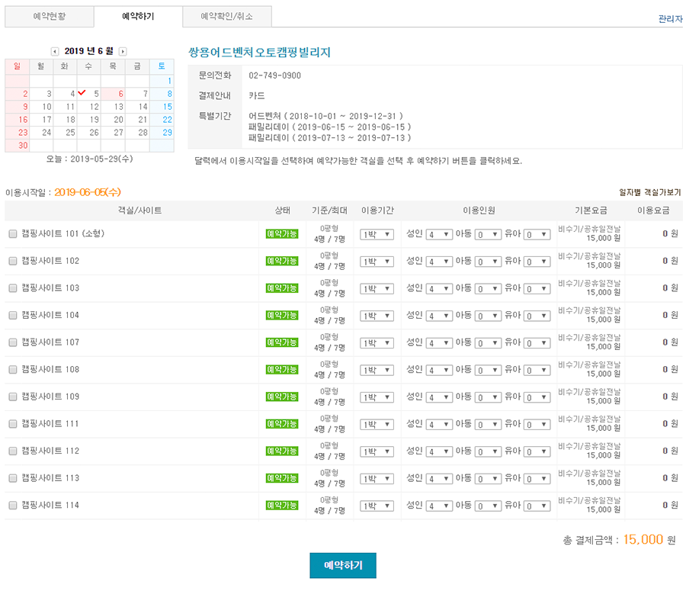This screenshot has height=591, width=686.
Task: Open 아동 count dropdown for 캠핑사이트 101
Action: (488, 235)
